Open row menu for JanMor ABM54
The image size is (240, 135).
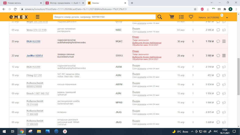pos(224,55)
